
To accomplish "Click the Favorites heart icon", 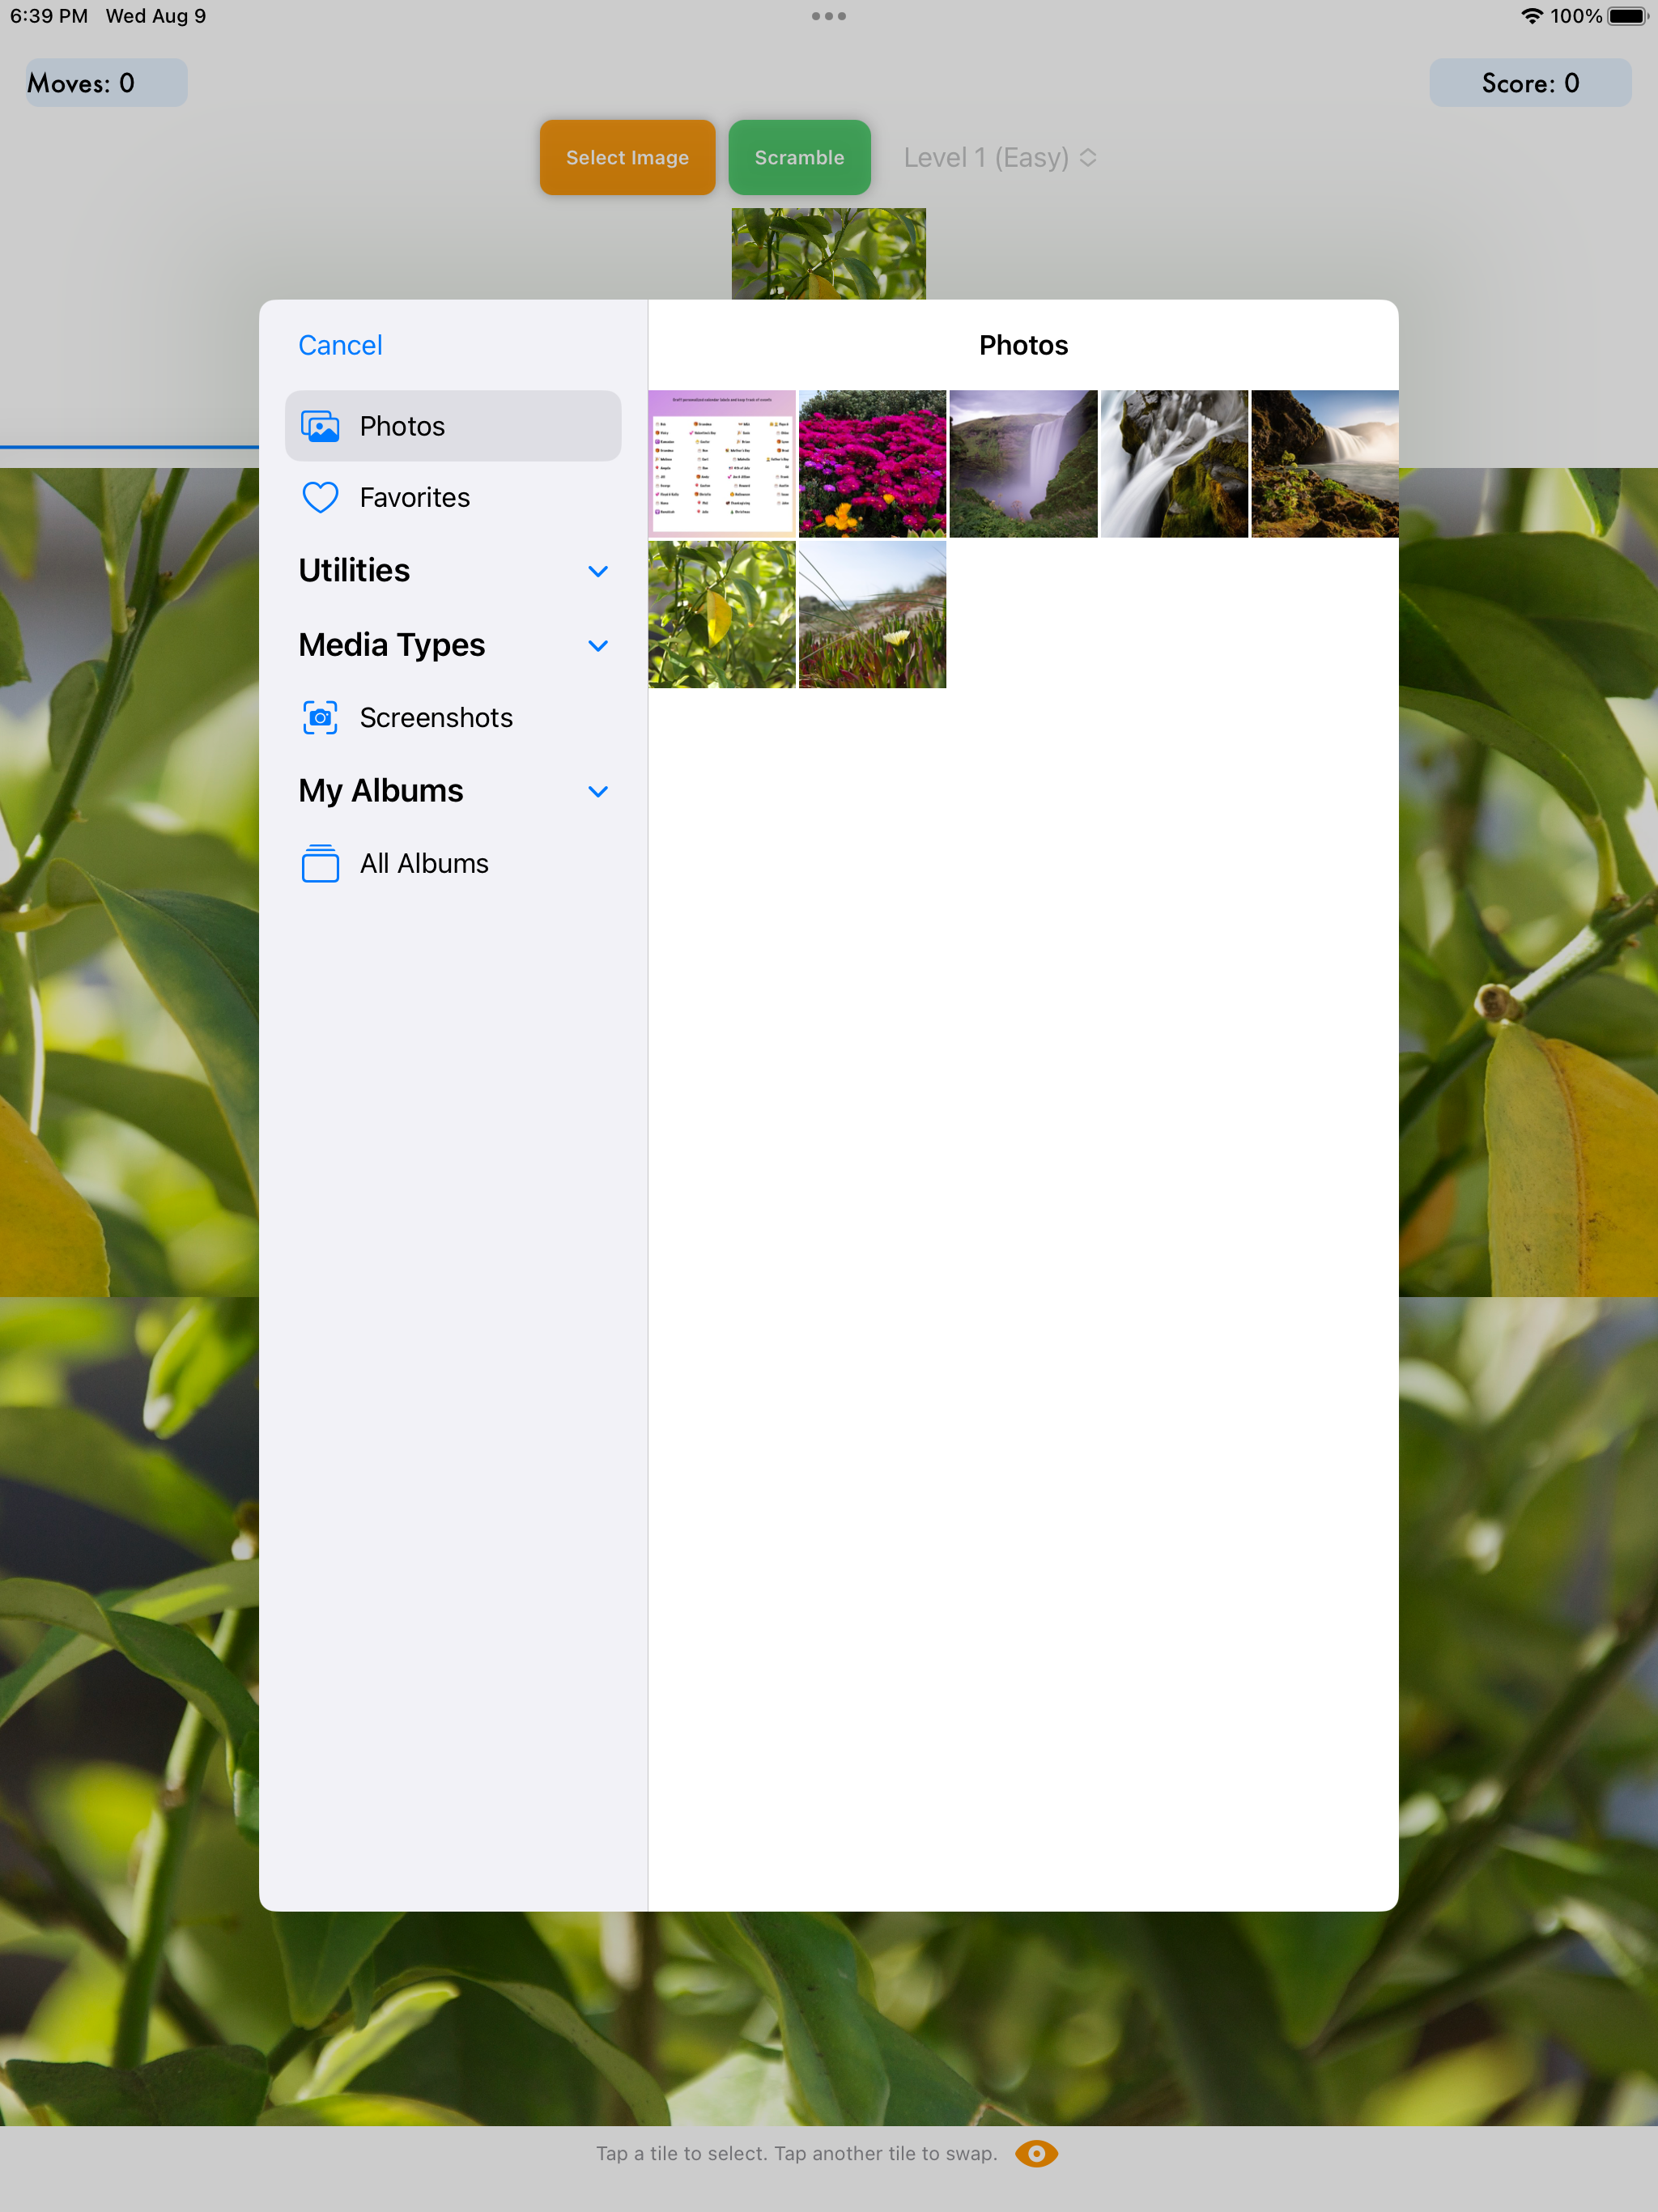I will 320,497.
